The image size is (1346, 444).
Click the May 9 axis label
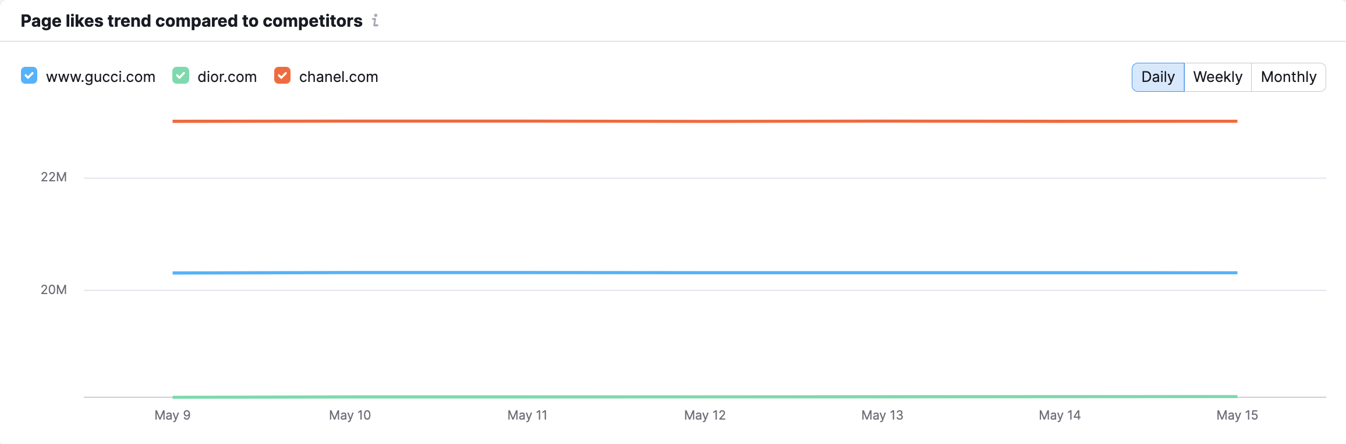point(172,415)
